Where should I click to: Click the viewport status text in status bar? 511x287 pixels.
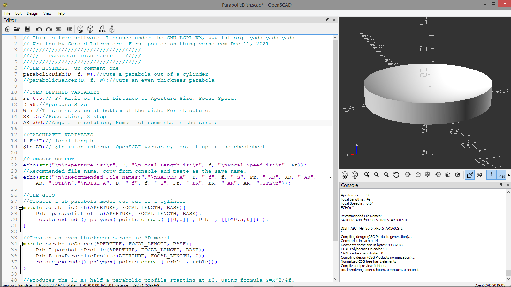click(x=81, y=285)
